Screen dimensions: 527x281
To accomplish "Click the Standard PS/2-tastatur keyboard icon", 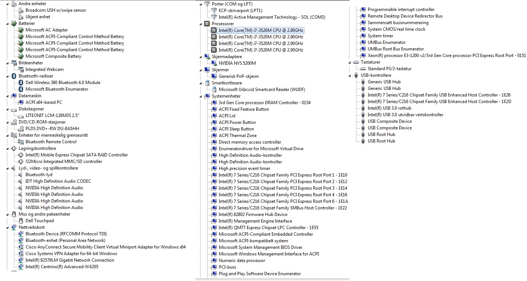I will [x=363, y=69].
